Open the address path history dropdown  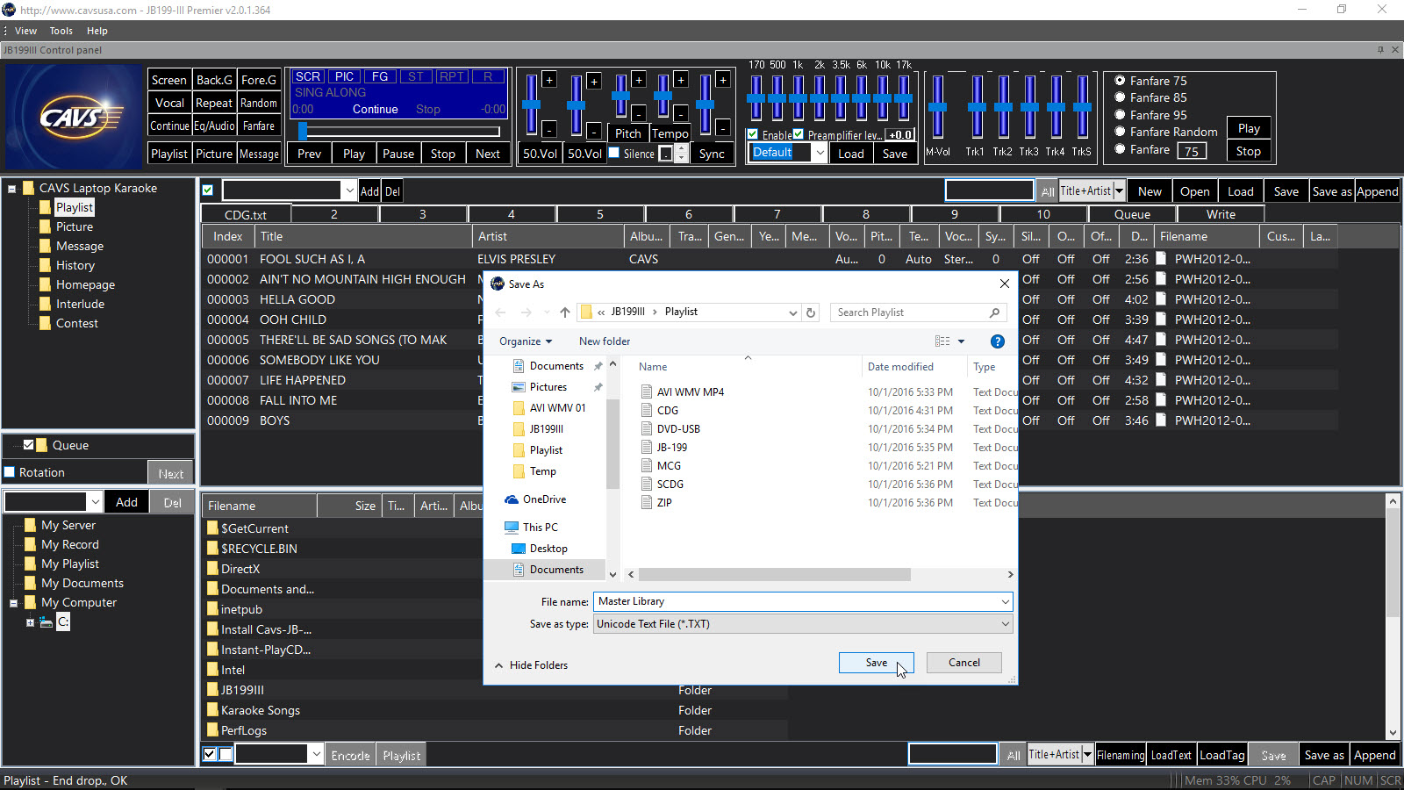click(792, 312)
